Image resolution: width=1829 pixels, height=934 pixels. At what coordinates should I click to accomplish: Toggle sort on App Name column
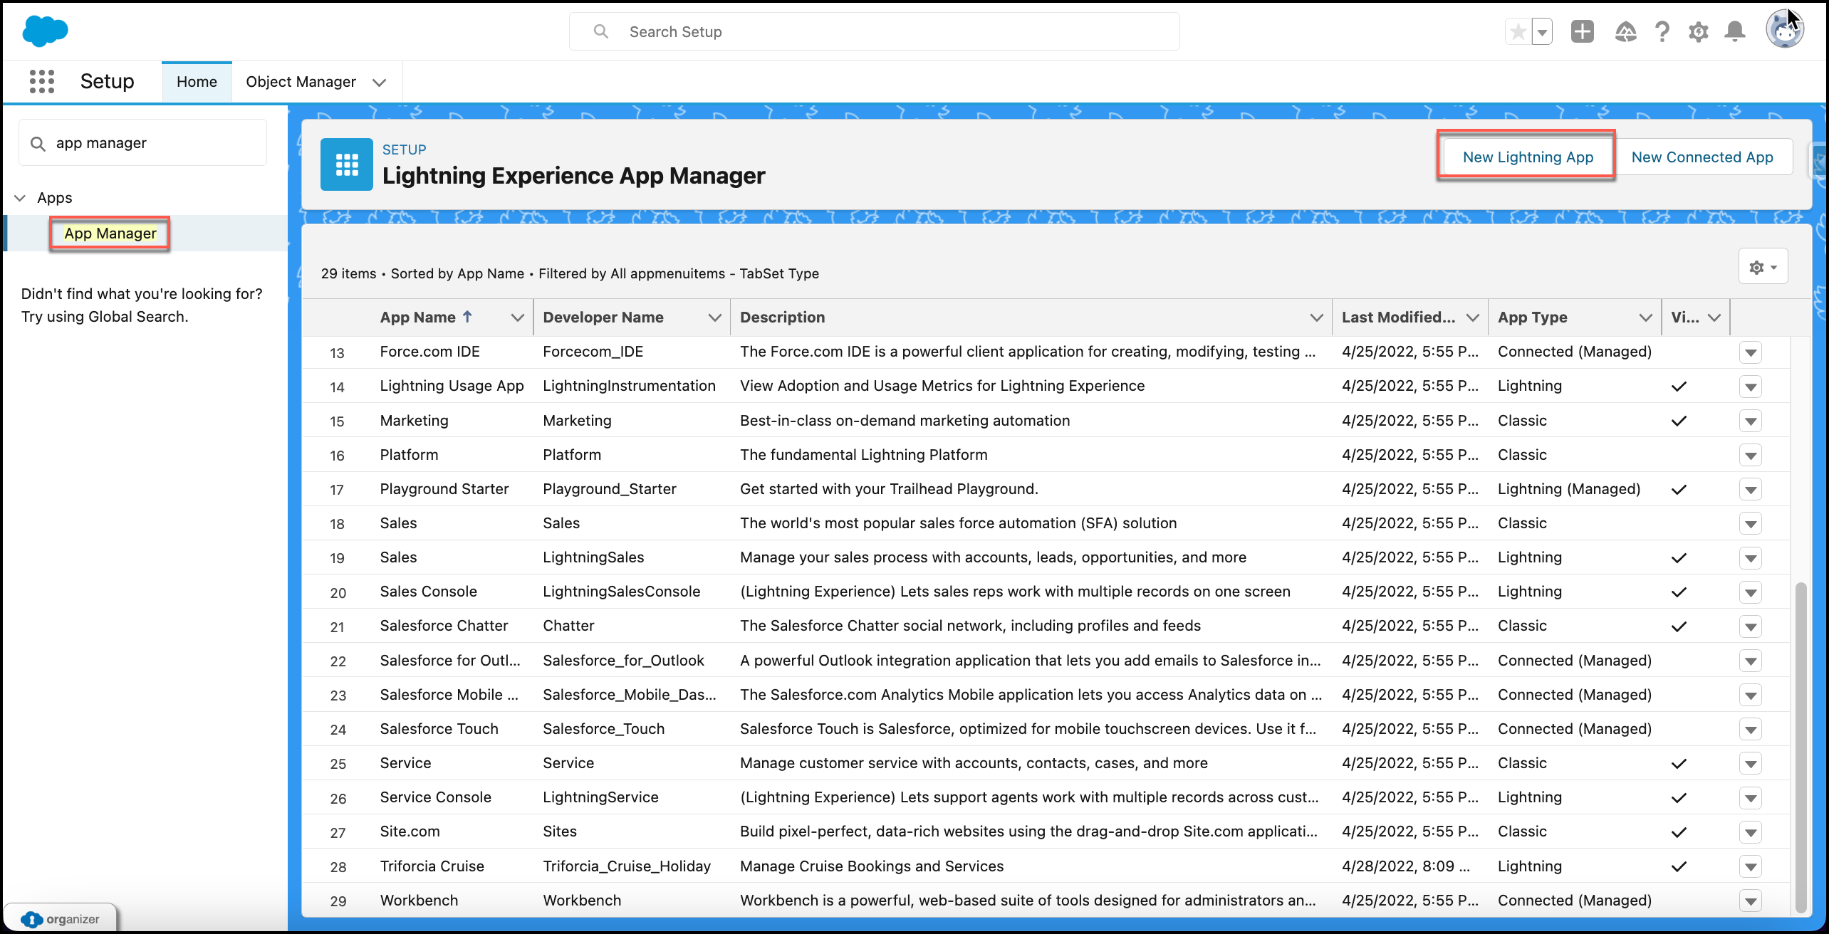[426, 318]
